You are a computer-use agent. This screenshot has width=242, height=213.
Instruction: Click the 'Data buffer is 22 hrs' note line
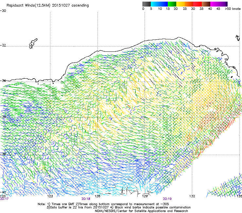[118, 207]
